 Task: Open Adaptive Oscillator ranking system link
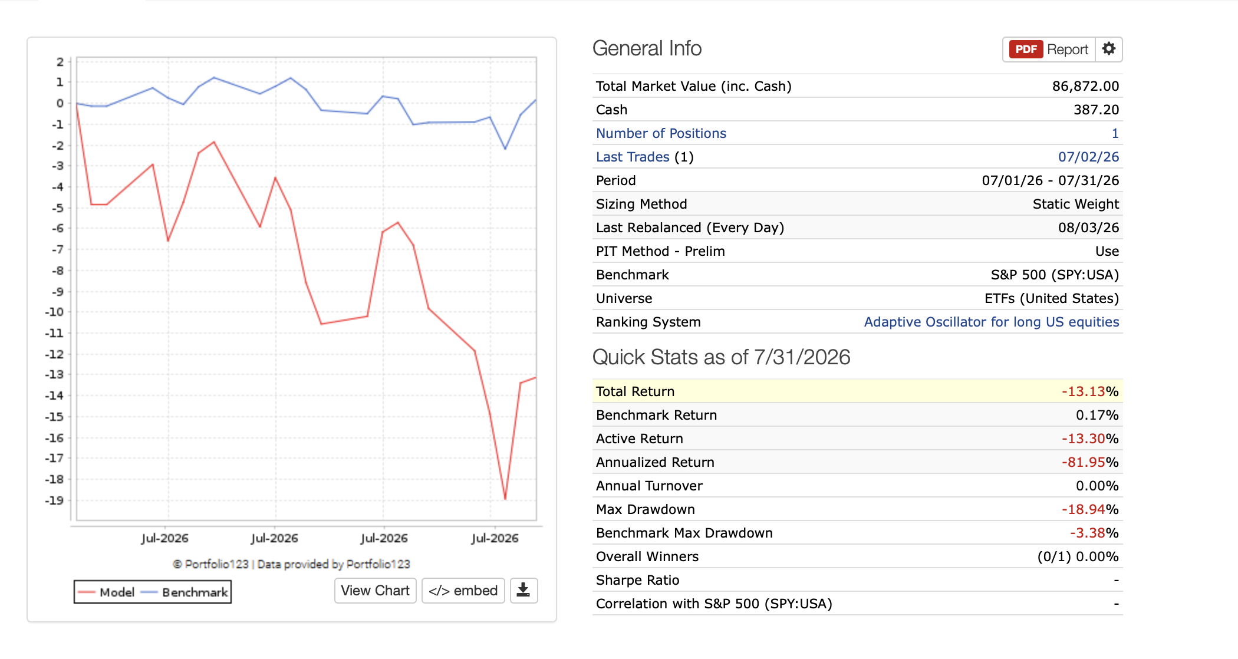coord(992,322)
